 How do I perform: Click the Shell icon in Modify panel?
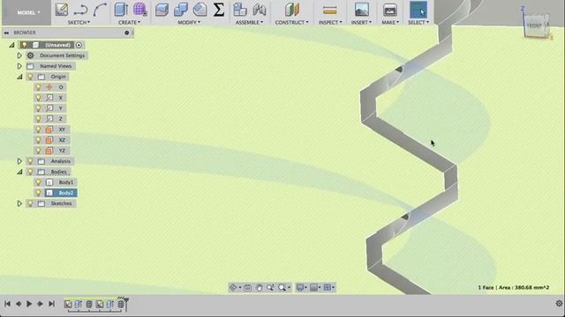(x=200, y=10)
